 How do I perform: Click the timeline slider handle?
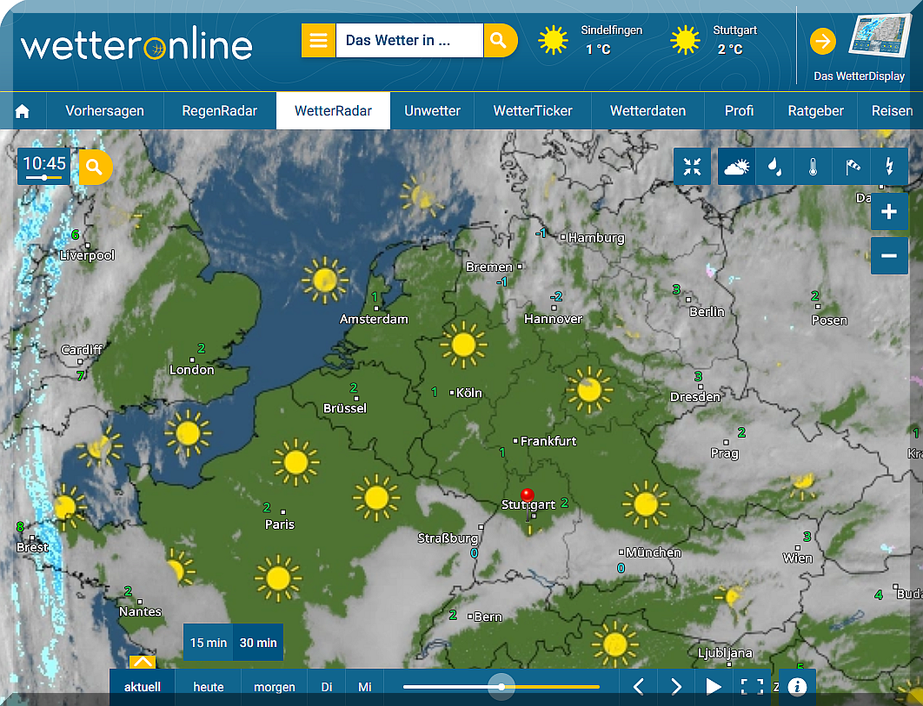click(x=501, y=687)
